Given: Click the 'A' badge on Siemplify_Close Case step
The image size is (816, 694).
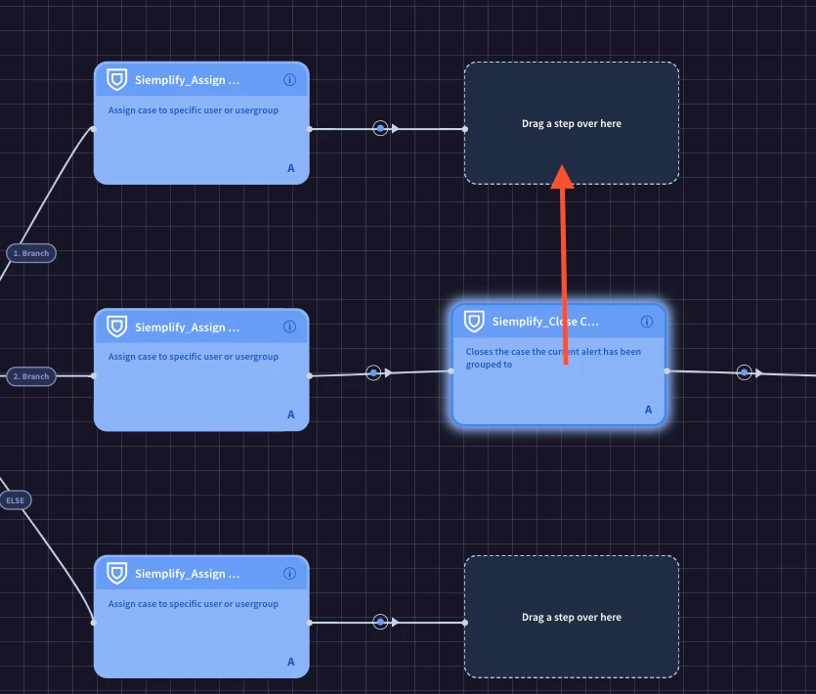Looking at the screenshot, I should coord(649,410).
